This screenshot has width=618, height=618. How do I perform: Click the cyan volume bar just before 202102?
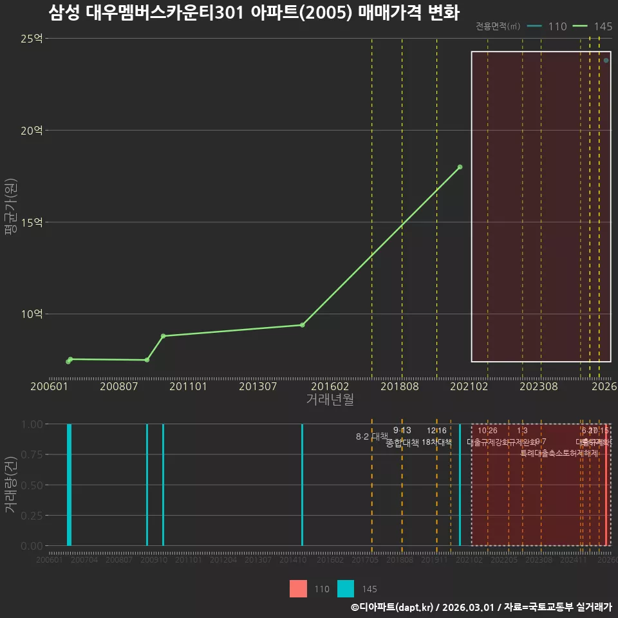coord(460,485)
